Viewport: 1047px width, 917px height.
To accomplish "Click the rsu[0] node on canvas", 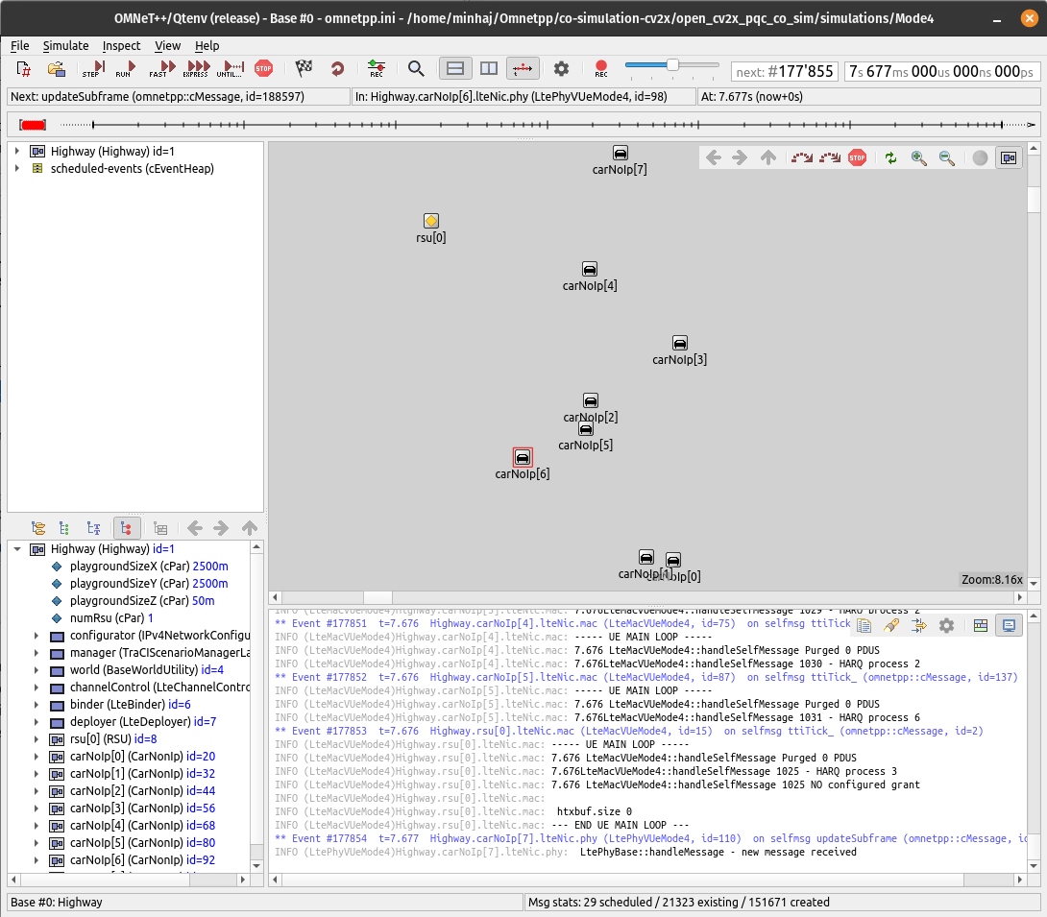I will (431, 222).
